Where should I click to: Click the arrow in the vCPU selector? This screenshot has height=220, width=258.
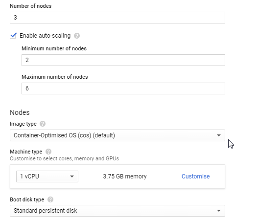click(72, 176)
